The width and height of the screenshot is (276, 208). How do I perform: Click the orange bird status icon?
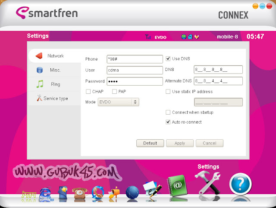(x=197, y=37)
